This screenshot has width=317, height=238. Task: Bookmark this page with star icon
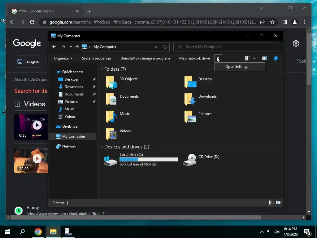pos(272,22)
